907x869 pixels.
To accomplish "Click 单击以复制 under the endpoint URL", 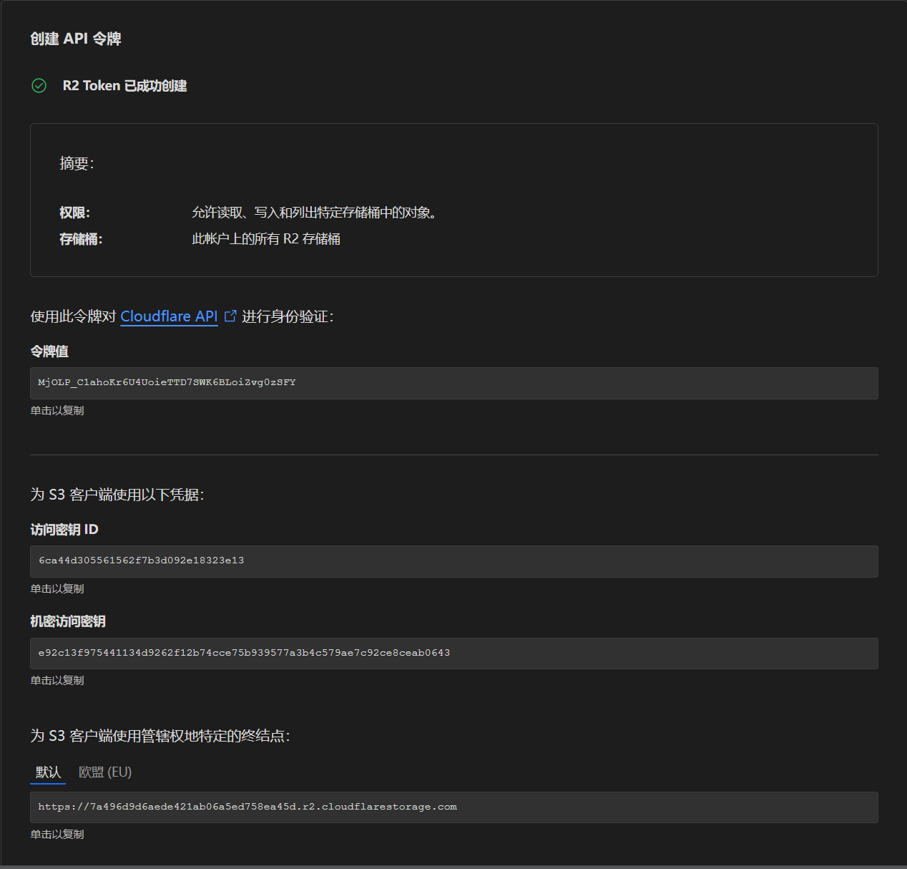I will pyautogui.click(x=57, y=835).
